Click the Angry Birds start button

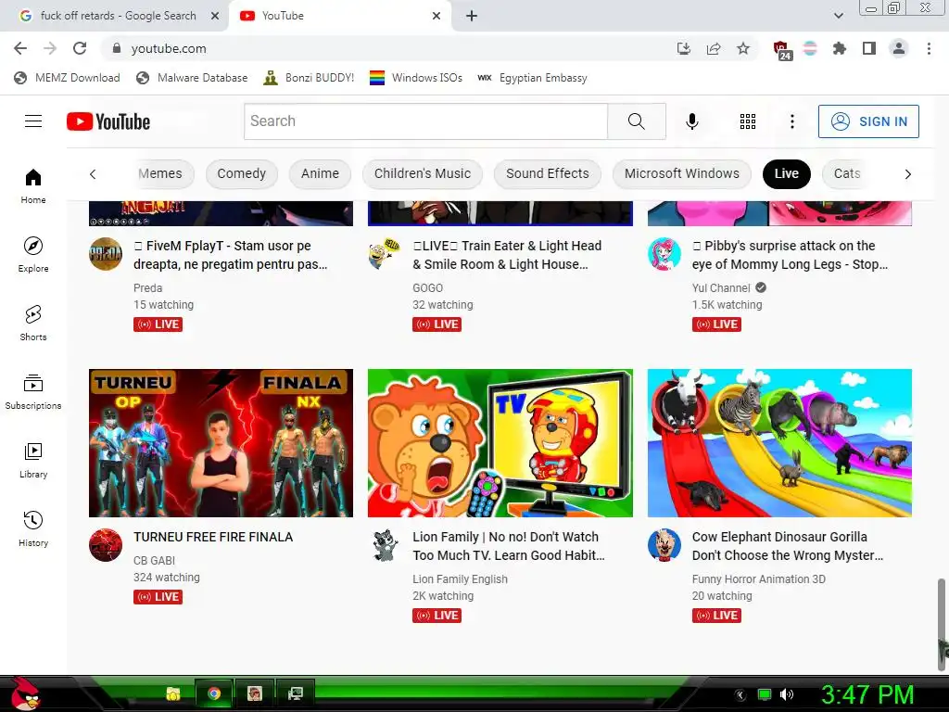[x=25, y=693]
